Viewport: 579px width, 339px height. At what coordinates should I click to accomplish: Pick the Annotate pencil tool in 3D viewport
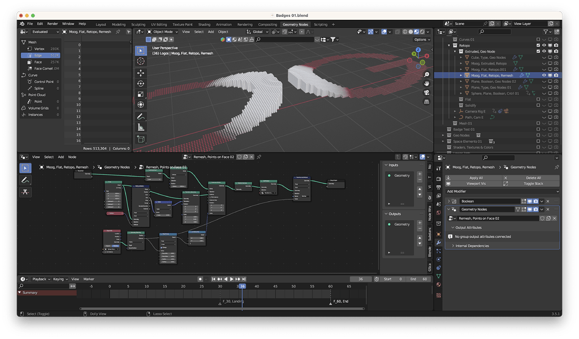click(x=141, y=117)
